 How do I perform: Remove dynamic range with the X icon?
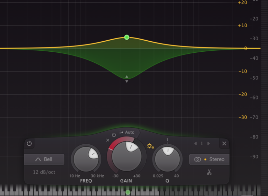pos(108,140)
